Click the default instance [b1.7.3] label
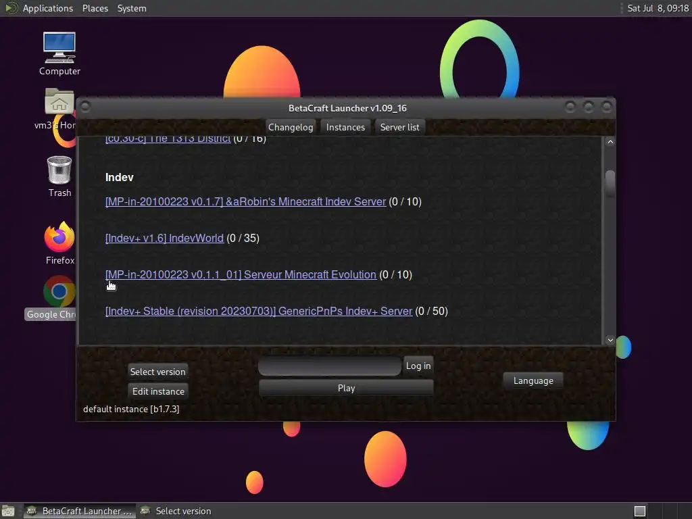Viewport: 692px width, 519px height. click(x=131, y=409)
